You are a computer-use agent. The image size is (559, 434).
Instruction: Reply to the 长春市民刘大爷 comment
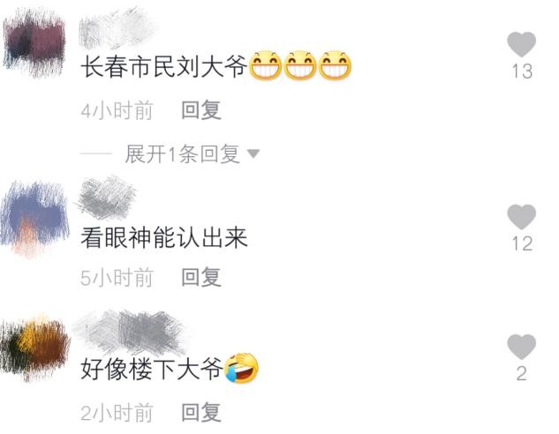201,109
